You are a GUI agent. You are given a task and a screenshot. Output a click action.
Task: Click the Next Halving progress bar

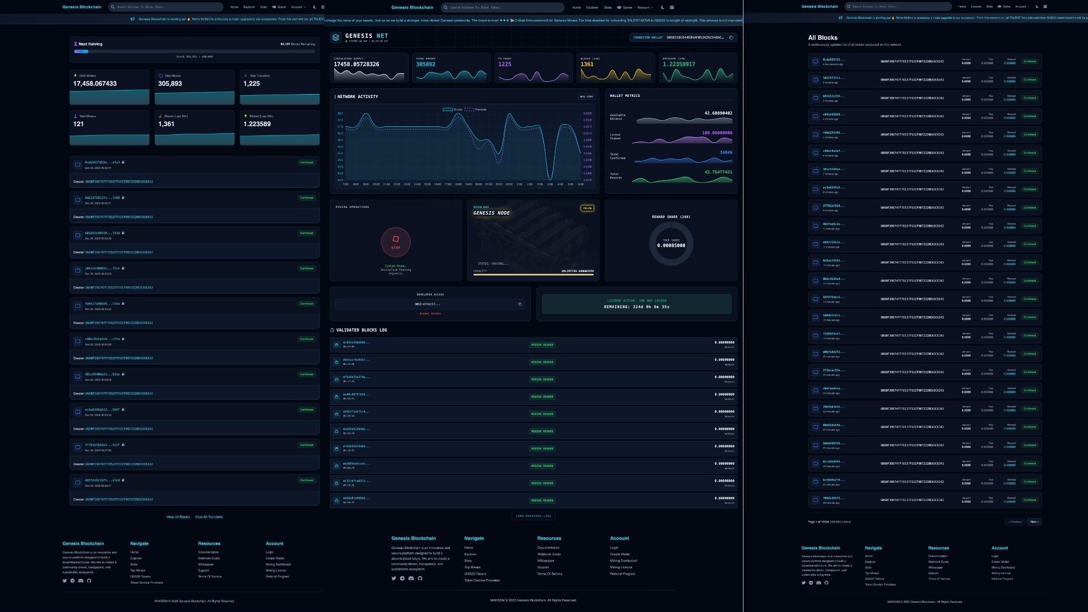(194, 52)
